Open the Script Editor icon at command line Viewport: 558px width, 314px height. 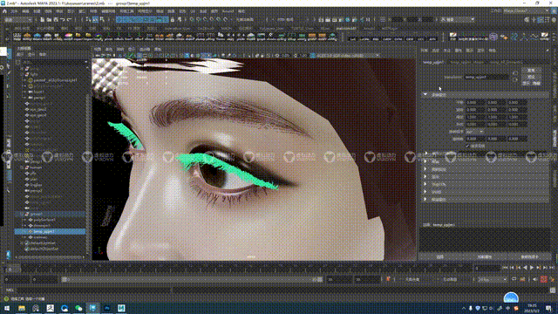(x=553, y=290)
